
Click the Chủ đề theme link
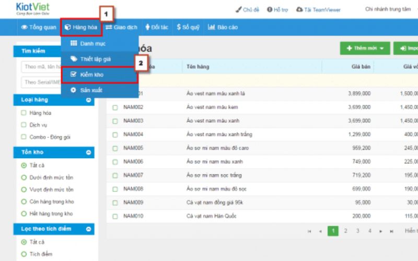pyautogui.click(x=247, y=9)
